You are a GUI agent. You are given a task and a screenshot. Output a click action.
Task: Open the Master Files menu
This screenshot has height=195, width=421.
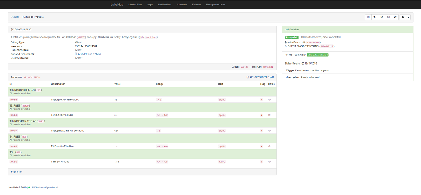[x=135, y=4]
